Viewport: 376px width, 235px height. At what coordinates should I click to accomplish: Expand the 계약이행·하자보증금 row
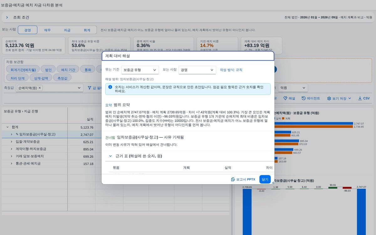[12, 149]
